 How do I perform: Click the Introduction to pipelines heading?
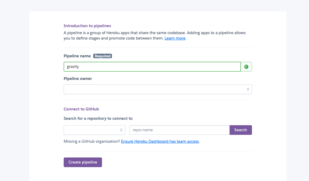(x=87, y=26)
